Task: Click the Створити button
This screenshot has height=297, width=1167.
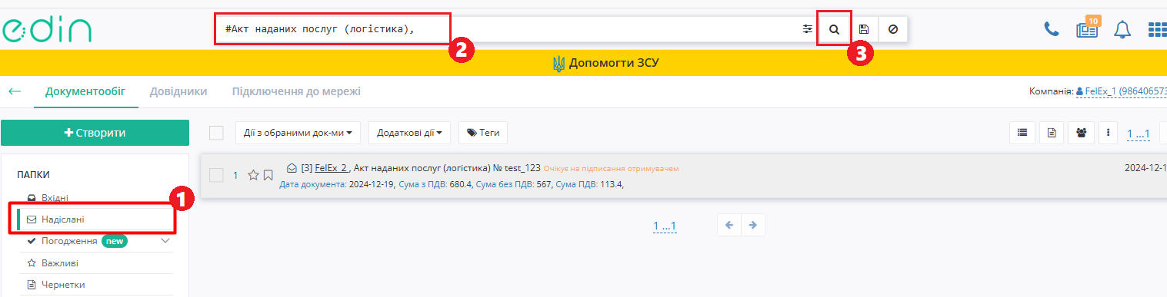Action: tap(95, 133)
